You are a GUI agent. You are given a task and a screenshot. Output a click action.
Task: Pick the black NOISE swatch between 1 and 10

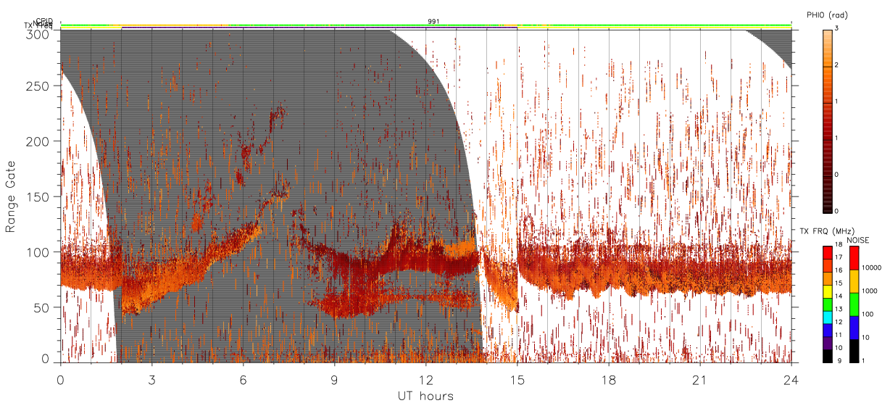point(854,351)
